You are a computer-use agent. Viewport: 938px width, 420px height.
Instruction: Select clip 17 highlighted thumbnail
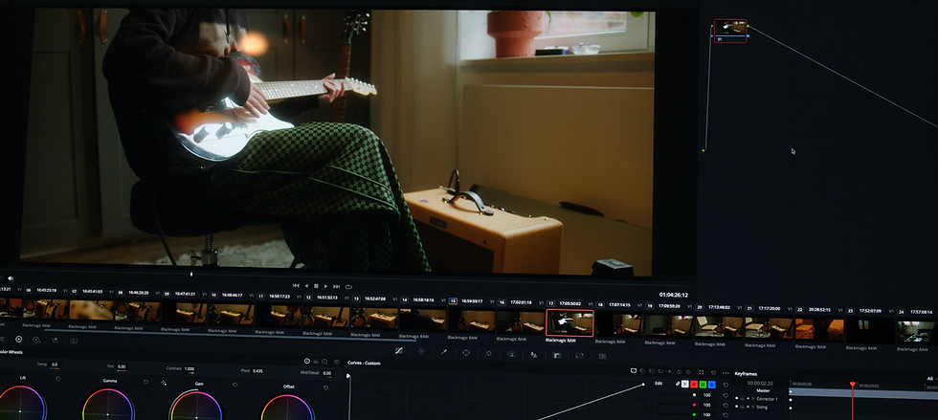click(569, 323)
